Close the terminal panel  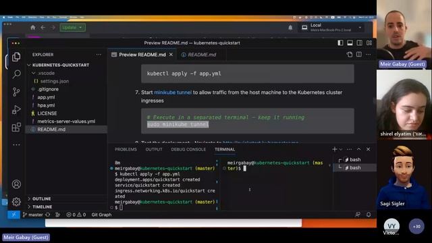pos(369,149)
